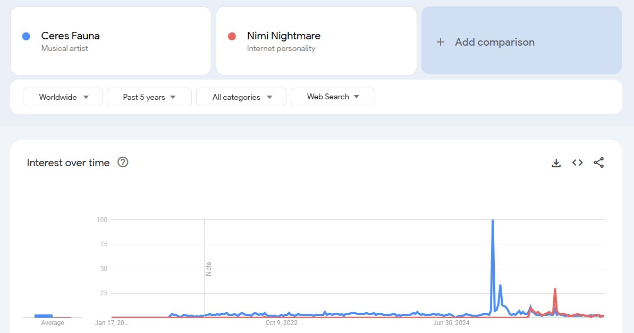This screenshot has width=634, height=333.
Task: Click the 100 y-axis label
Action: (x=102, y=220)
